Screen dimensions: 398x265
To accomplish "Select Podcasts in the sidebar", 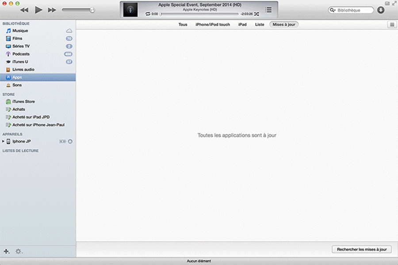I will coord(21,54).
